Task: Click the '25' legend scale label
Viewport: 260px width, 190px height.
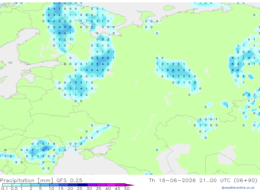Action: 80,188
